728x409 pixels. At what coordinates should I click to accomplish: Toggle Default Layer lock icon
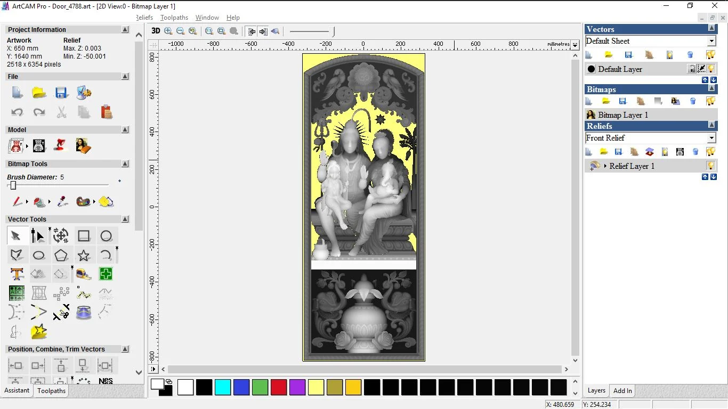click(691, 69)
